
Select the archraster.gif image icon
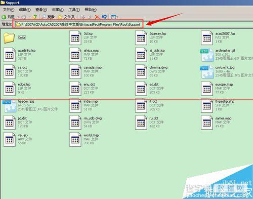point(207,55)
